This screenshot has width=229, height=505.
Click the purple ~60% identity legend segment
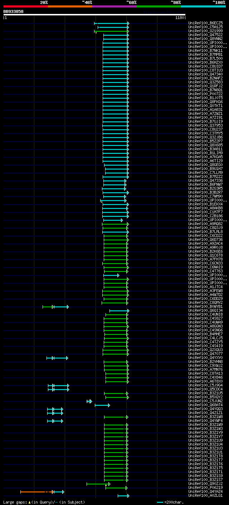[114, 6]
